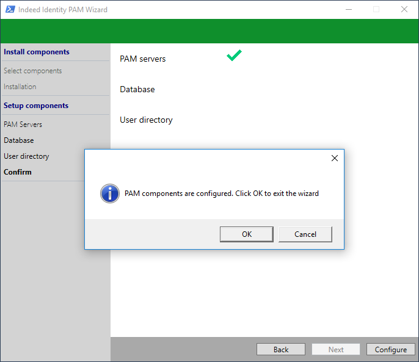Click the Setup components sidebar heading
The height and width of the screenshot is (362, 419).
[x=36, y=106]
